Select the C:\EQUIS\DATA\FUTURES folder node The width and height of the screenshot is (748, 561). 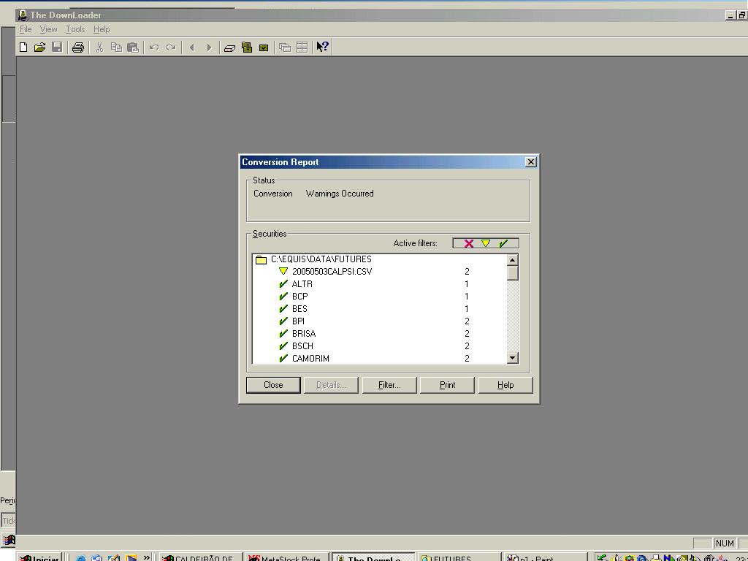coord(321,259)
